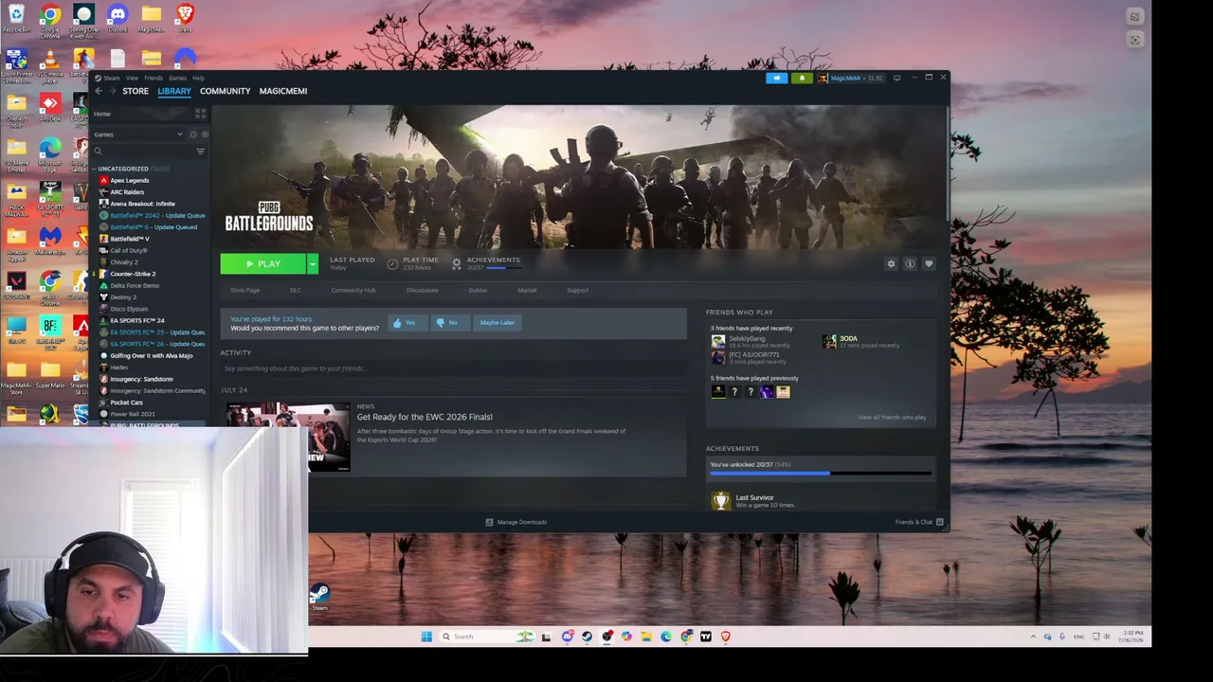Open the View menu
The width and height of the screenshot is (1213, 682).
coord(133,78)
